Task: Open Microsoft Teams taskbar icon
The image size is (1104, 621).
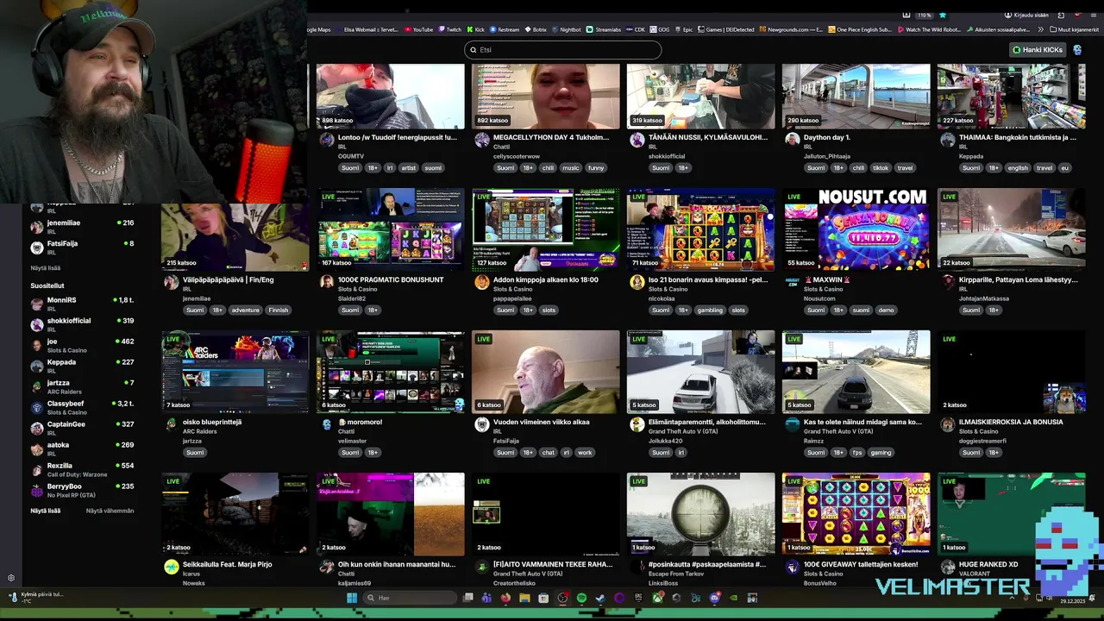Action: pos(486,598)
